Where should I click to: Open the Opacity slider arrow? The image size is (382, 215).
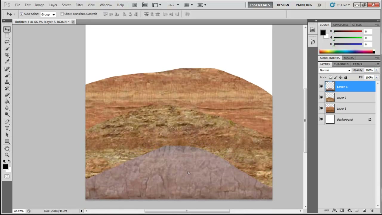pos(377,70)
